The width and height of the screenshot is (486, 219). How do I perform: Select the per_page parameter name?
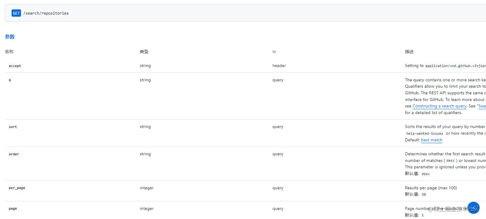coord(17,188)
